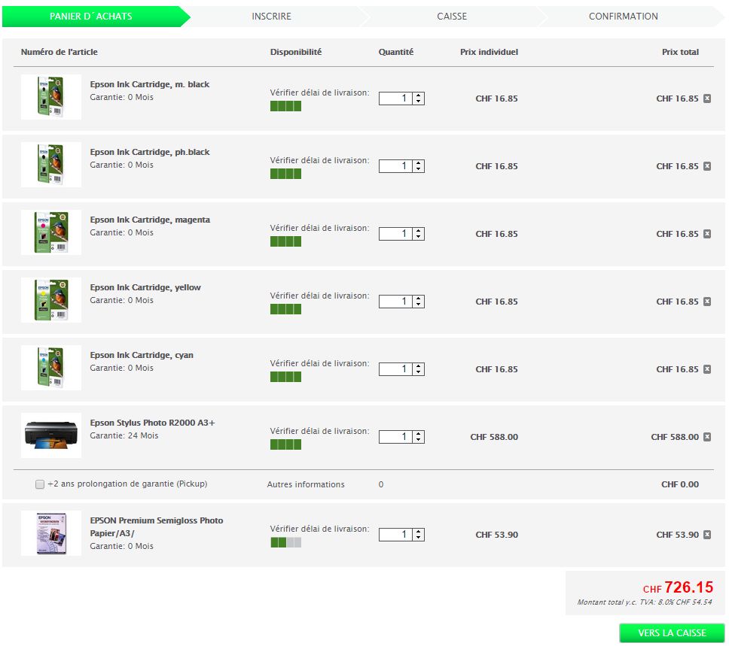Open magenta cartridge product image

[51, 232]
